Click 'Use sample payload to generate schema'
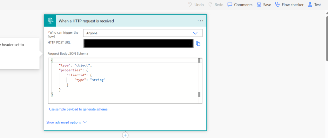Screen dimensions: 328x138 pyautogui.click(x=78, y=109)
